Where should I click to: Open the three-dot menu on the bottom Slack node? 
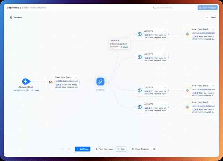(x=213, y=102)
